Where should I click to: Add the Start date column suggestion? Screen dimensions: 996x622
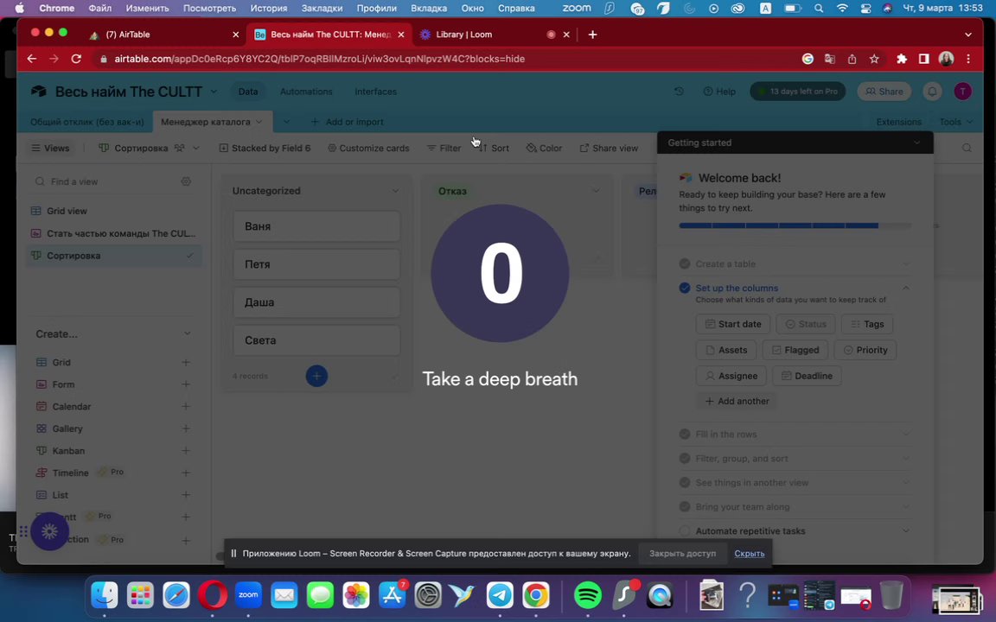coord(733,324)
